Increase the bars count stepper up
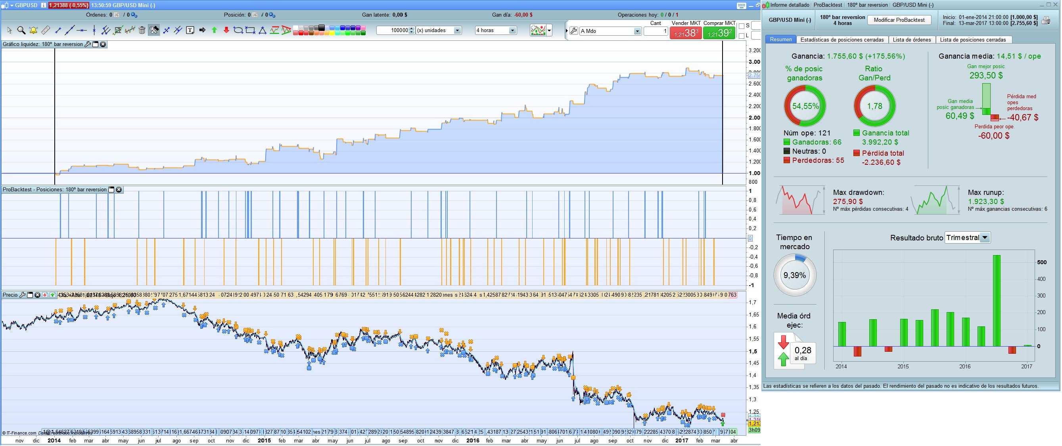This screenshot has width=1062, height=446. (x=412, y=29)
